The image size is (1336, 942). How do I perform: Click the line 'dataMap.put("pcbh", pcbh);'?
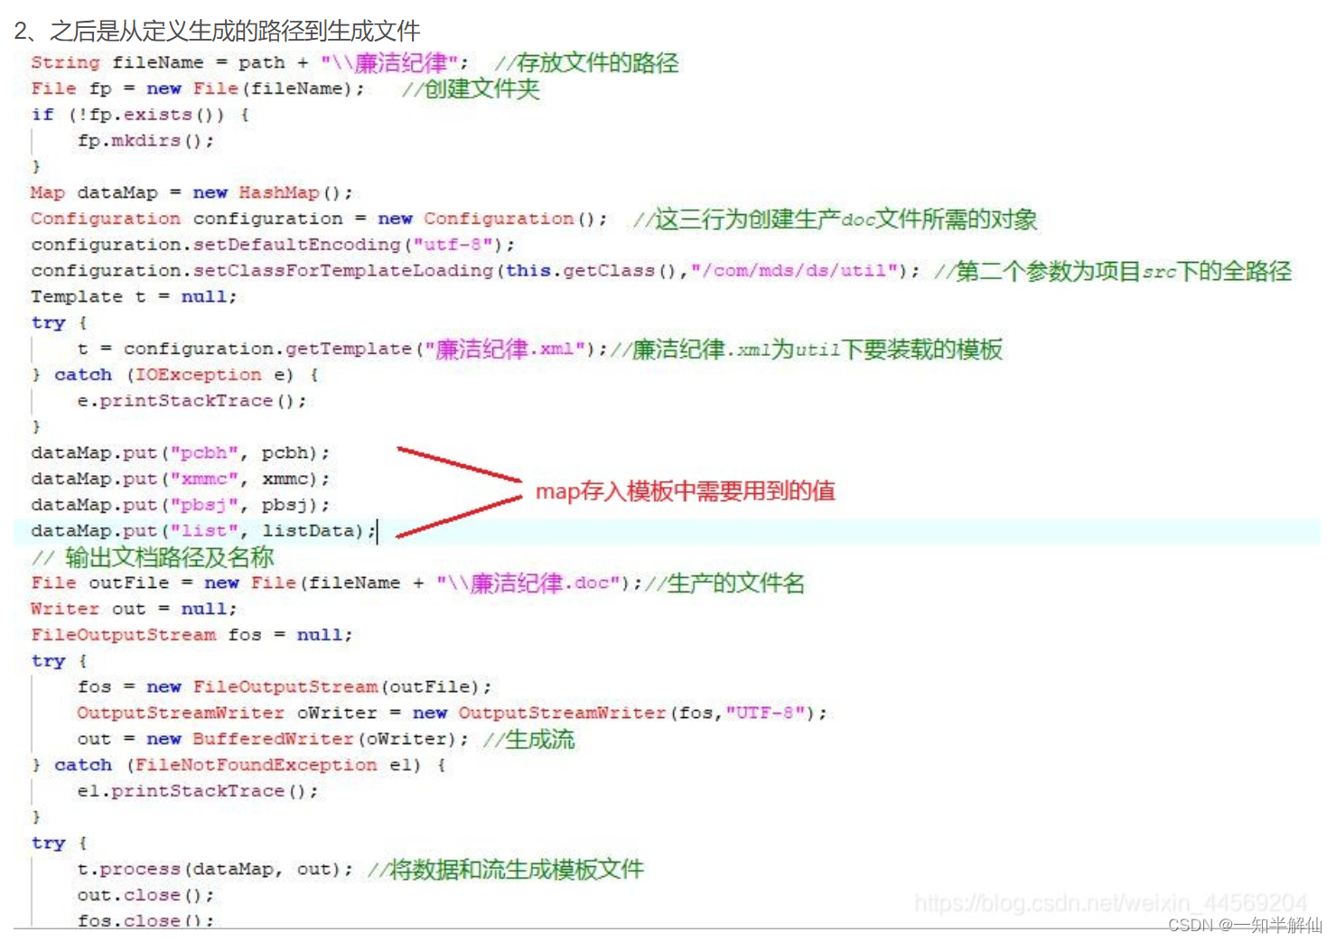pos(181,452)
